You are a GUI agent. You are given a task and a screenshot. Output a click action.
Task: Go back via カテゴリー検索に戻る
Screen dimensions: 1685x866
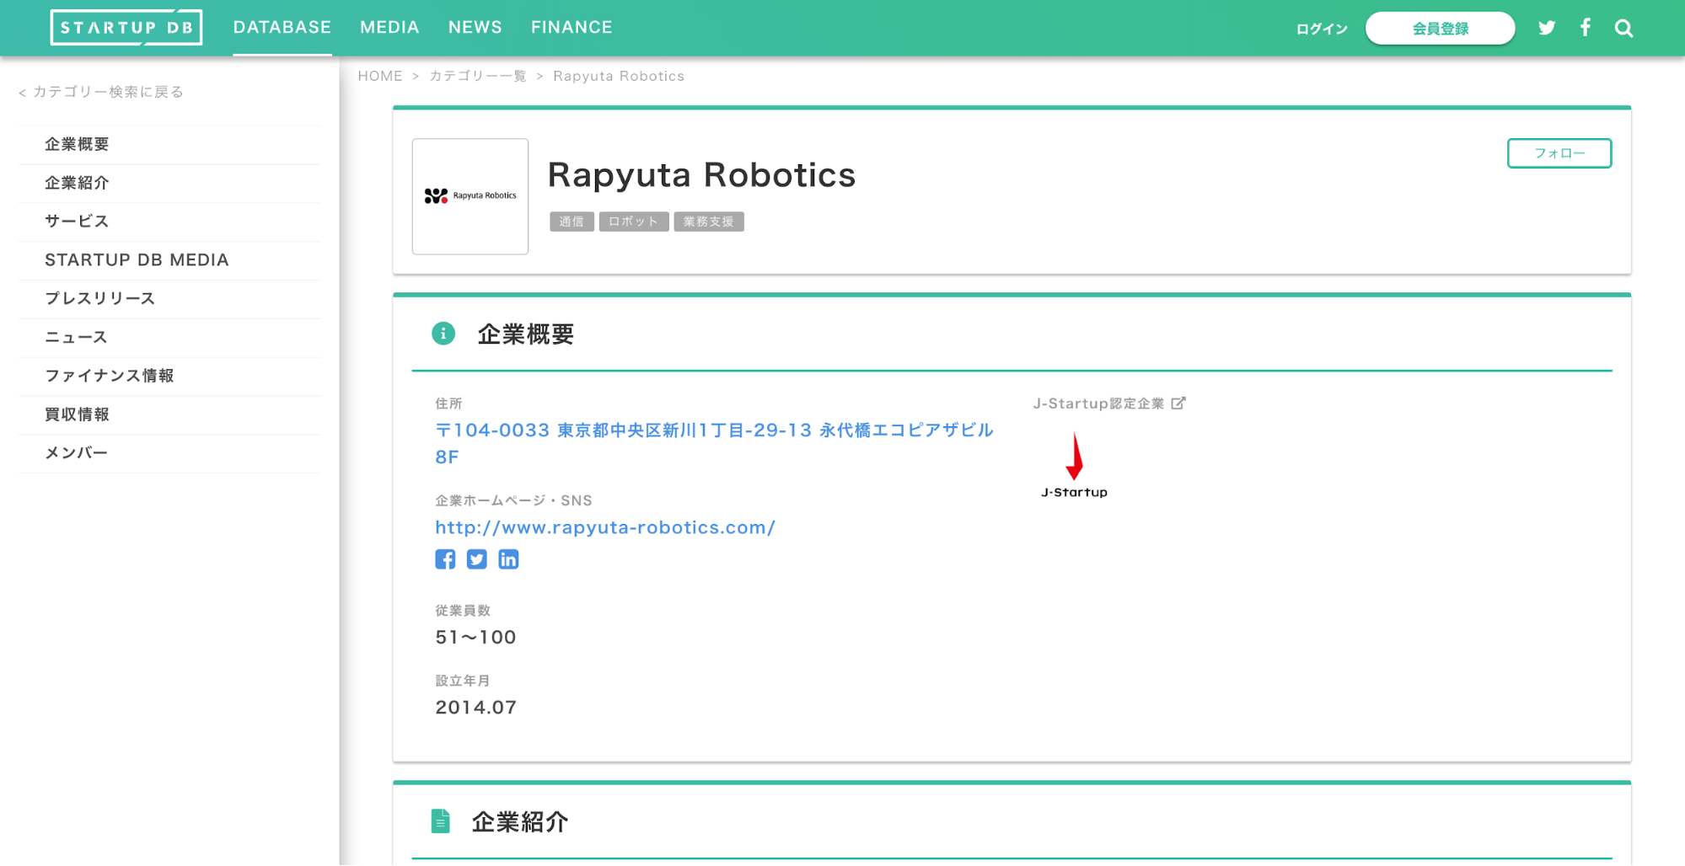(101, 92)
